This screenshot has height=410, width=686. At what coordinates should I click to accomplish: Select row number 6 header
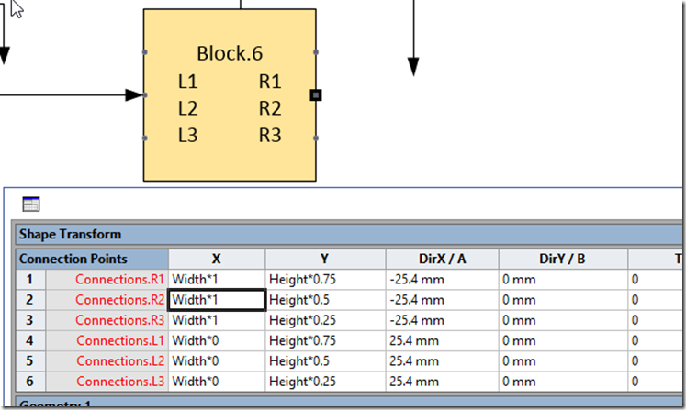30,382
